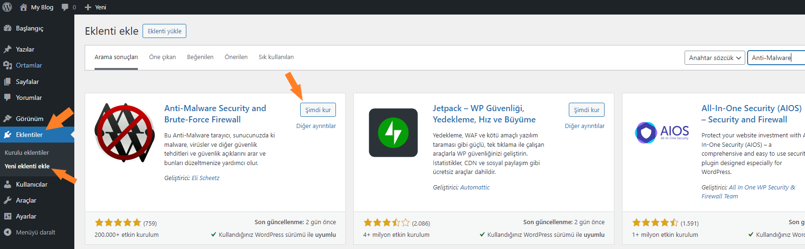Image resolution: width=805 pixels, height=249 pixels.
Task: Click the comments bubble icon
Action: tap(65, 7)
